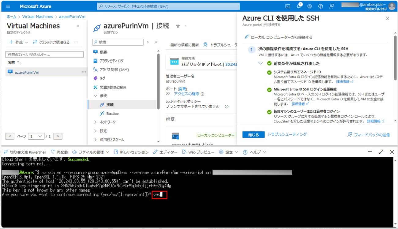The image size is (398, 229).
Task: Focus the 任意のフィールドのフィルター box
Action: (x=44, y=54)
